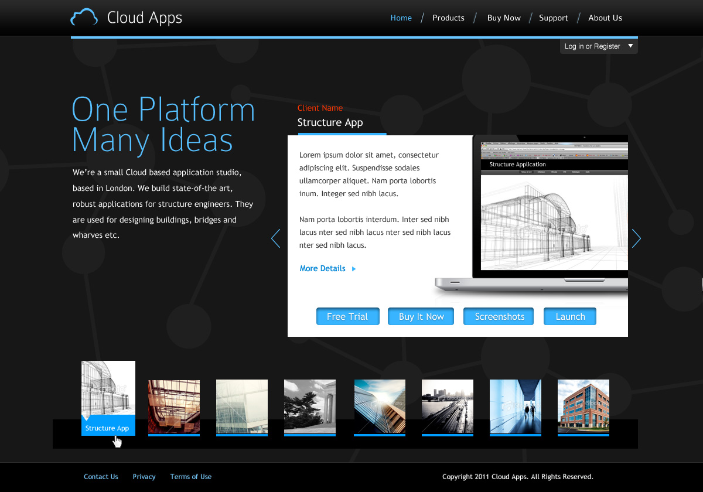
Task: Choose the black-and-white tree building thumbnail
Action: coord(310,406)
